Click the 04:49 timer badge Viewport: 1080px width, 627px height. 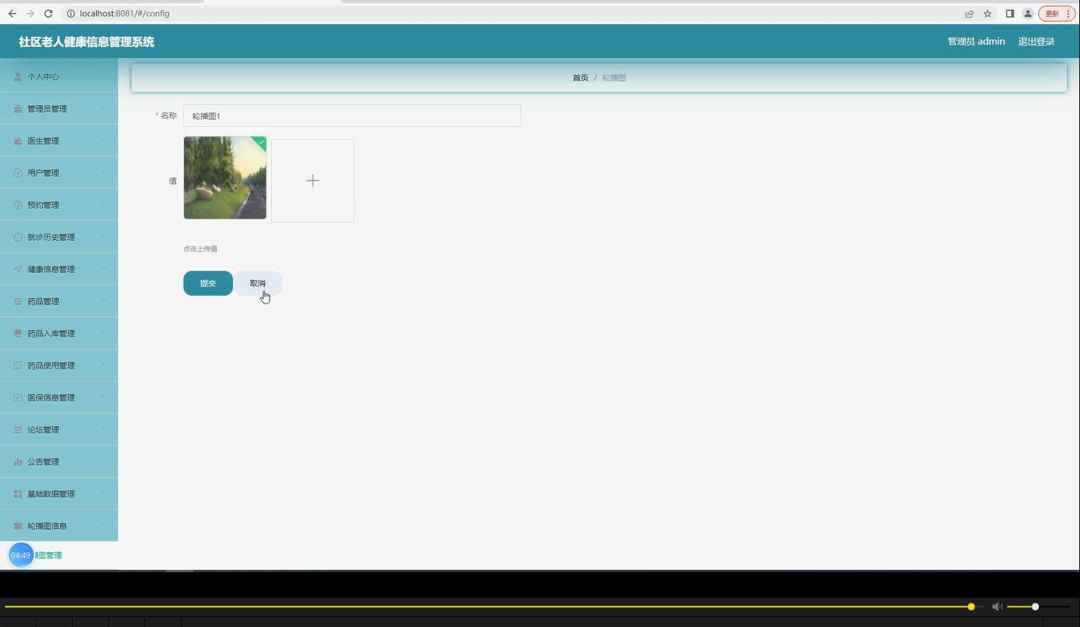(x=21, y=555)
